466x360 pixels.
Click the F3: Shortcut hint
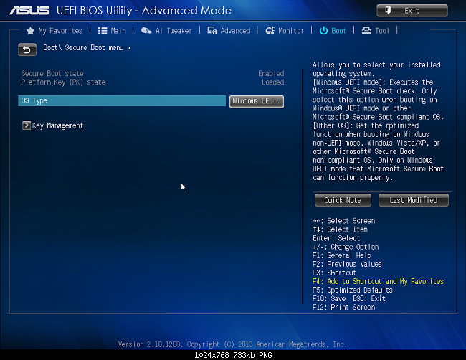(x=334, y=273)
